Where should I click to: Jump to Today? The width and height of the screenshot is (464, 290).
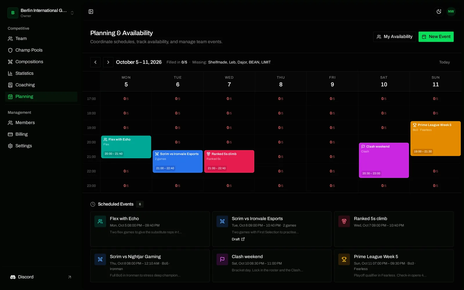click(444, 62)
